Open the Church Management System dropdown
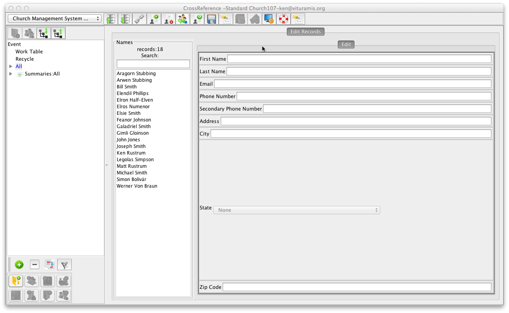The height and width of the screenshot is (313, 509). [54, 18]
